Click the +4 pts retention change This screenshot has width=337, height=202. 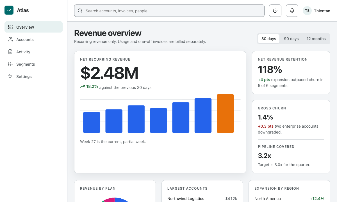pyautogui.click(x=264, y=80)
